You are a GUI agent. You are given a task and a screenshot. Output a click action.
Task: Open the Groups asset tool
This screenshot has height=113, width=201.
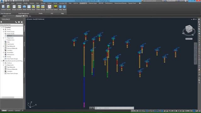(14, 8)
